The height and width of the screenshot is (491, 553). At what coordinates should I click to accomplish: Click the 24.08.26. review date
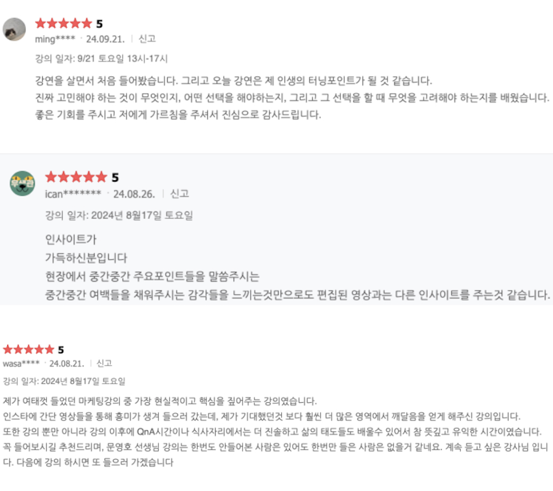click(134, 194)
